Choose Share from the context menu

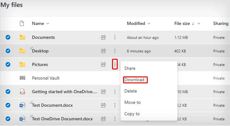tap(130, 68)
